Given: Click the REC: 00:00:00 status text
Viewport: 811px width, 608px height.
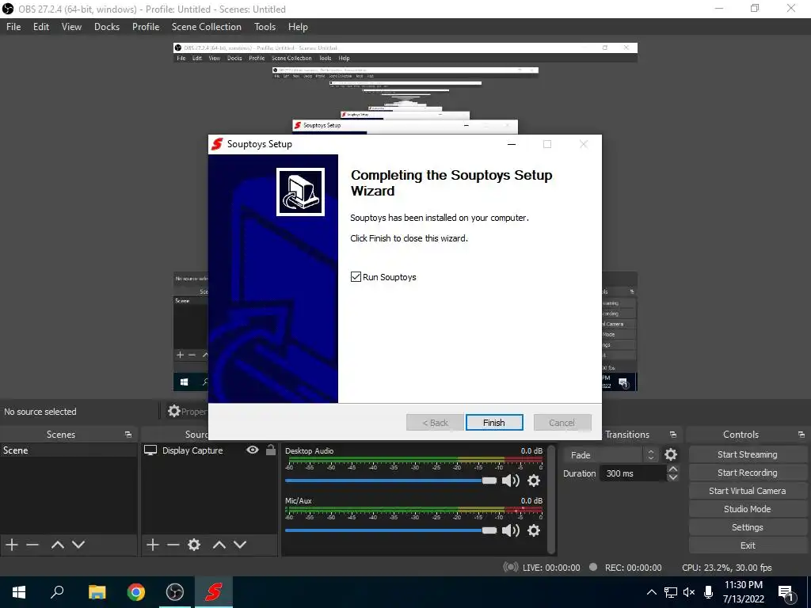Looking at the screenshot, I should (633, 568).
